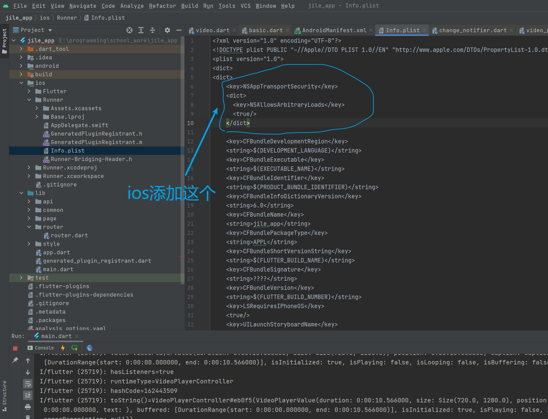Click Runner breadcrumb in navigation bar
Viewport: 548px width, 419px height.
(67, 18)
